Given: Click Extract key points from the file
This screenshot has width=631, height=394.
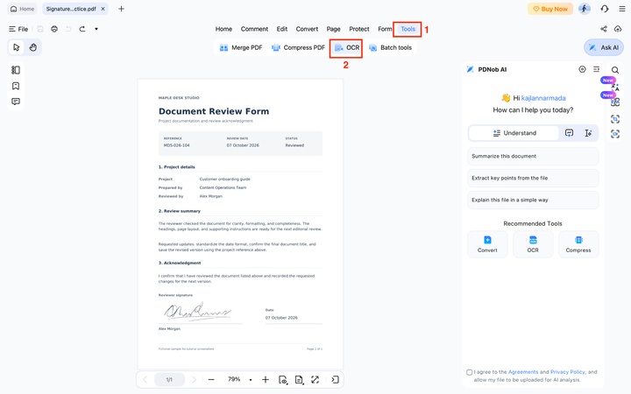Looking at the screenshot, I should pos(533,178).
